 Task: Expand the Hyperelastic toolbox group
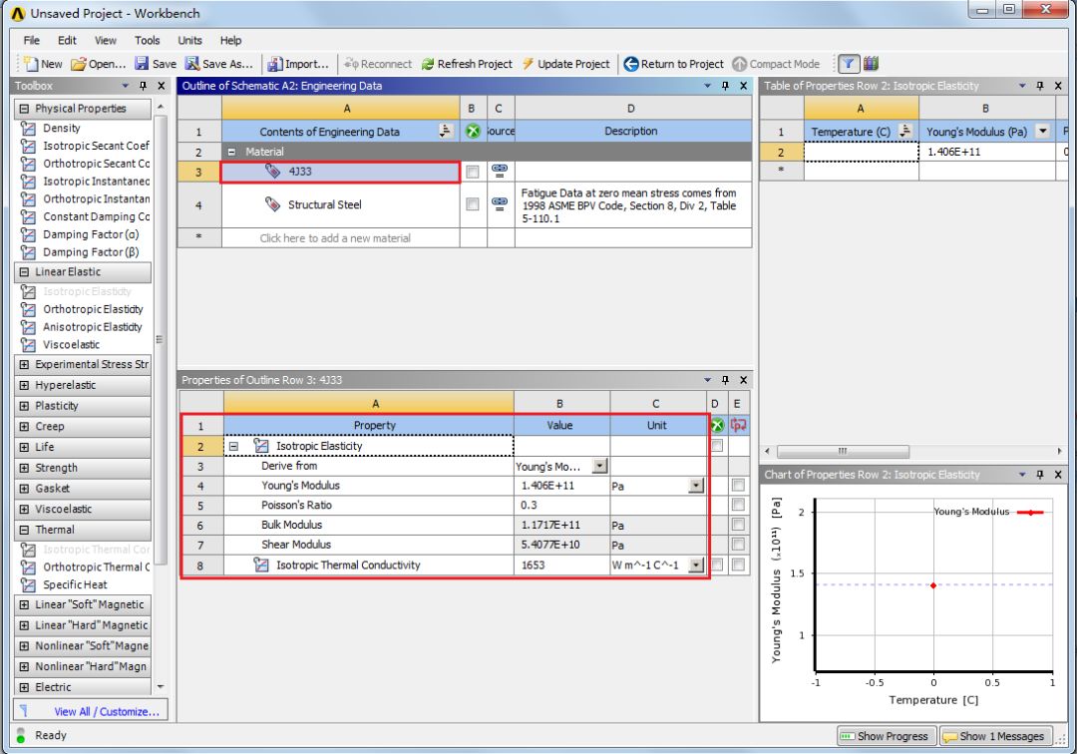(x=24, y=385)
